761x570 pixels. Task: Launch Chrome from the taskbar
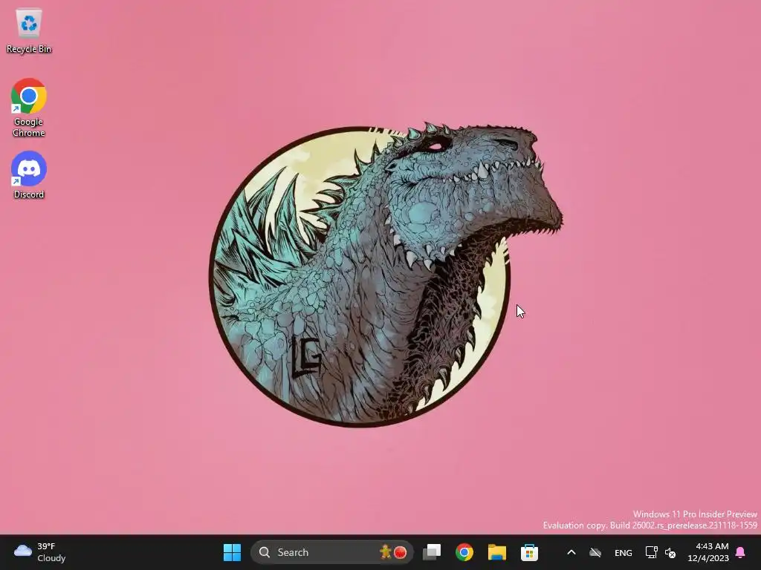[x=464, y=552]
